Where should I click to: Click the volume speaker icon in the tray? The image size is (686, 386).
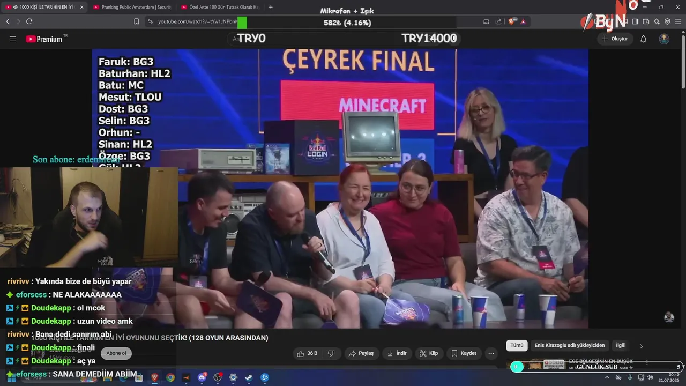650,377
